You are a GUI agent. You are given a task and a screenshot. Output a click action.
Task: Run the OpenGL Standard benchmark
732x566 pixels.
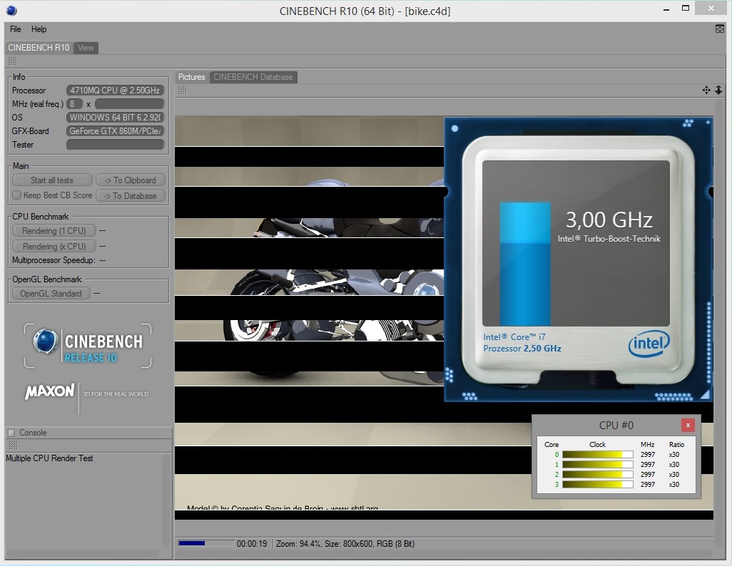coord(51,294)
